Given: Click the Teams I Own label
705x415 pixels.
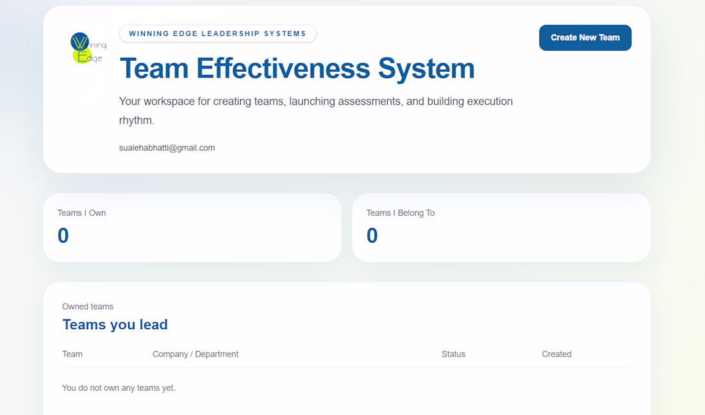Looking at the screenshot, I should click(x=81, y=213).
